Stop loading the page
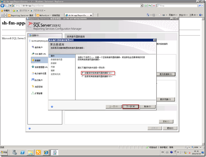This screenshot has height=157, width=206. pos(154,6)
